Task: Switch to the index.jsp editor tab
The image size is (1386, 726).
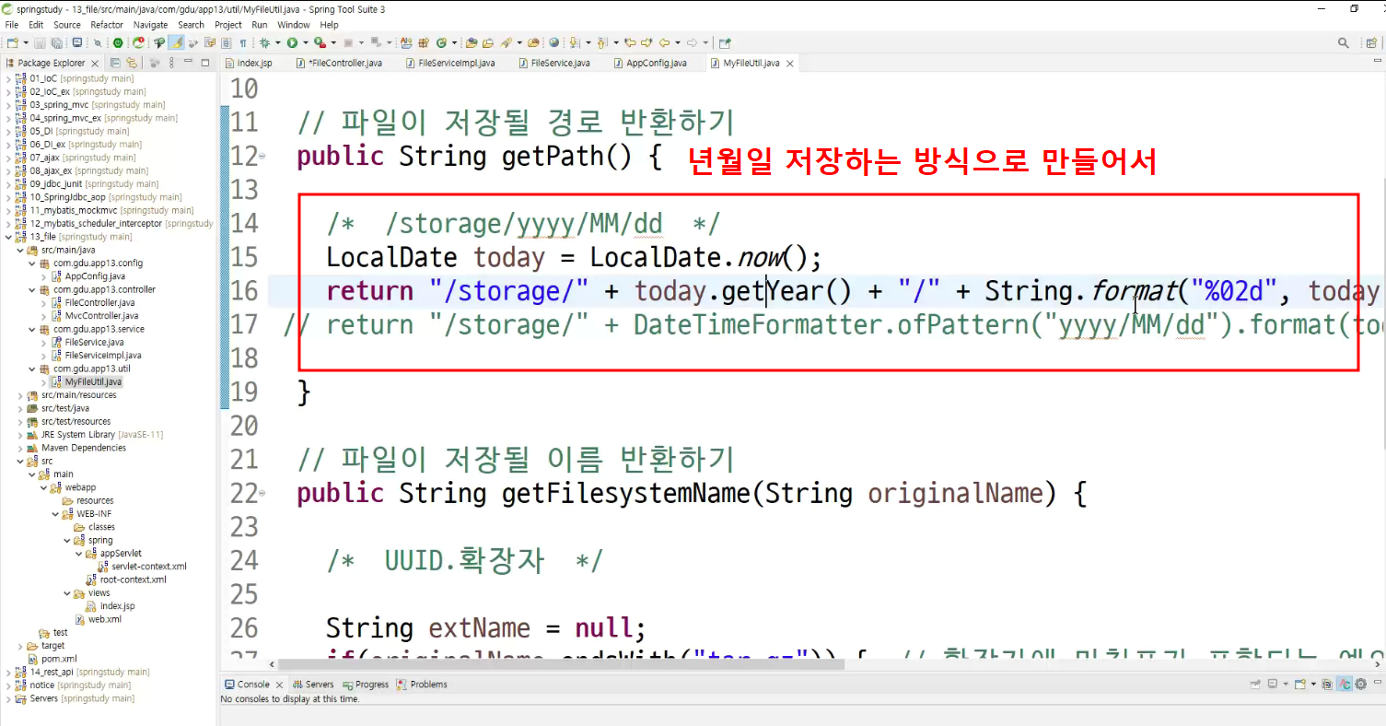Action: (249, 63)
